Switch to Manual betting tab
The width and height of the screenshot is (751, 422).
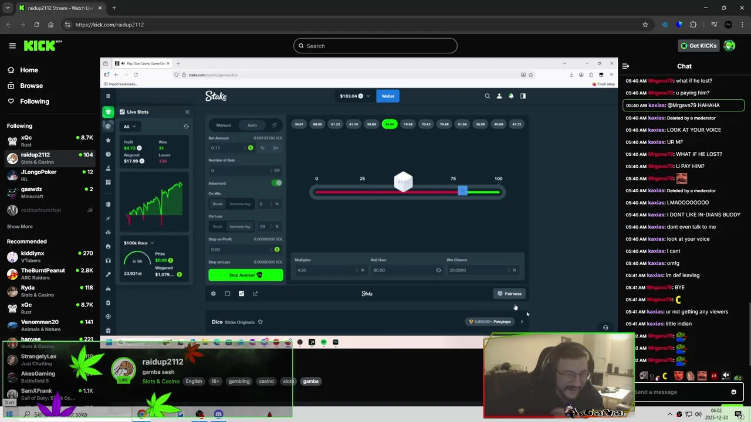(x=224, y=125)
